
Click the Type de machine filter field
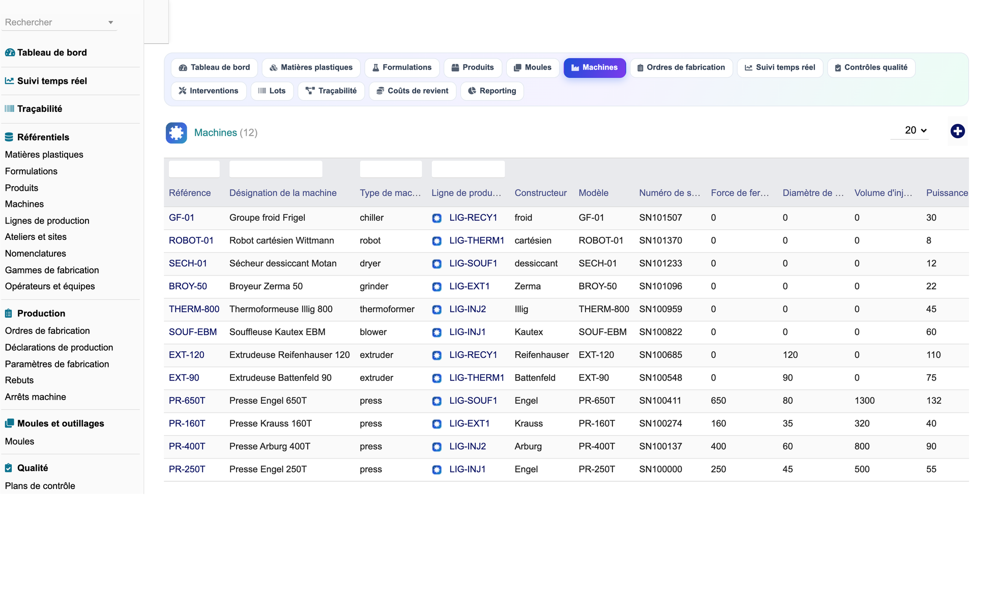point(391,169)
